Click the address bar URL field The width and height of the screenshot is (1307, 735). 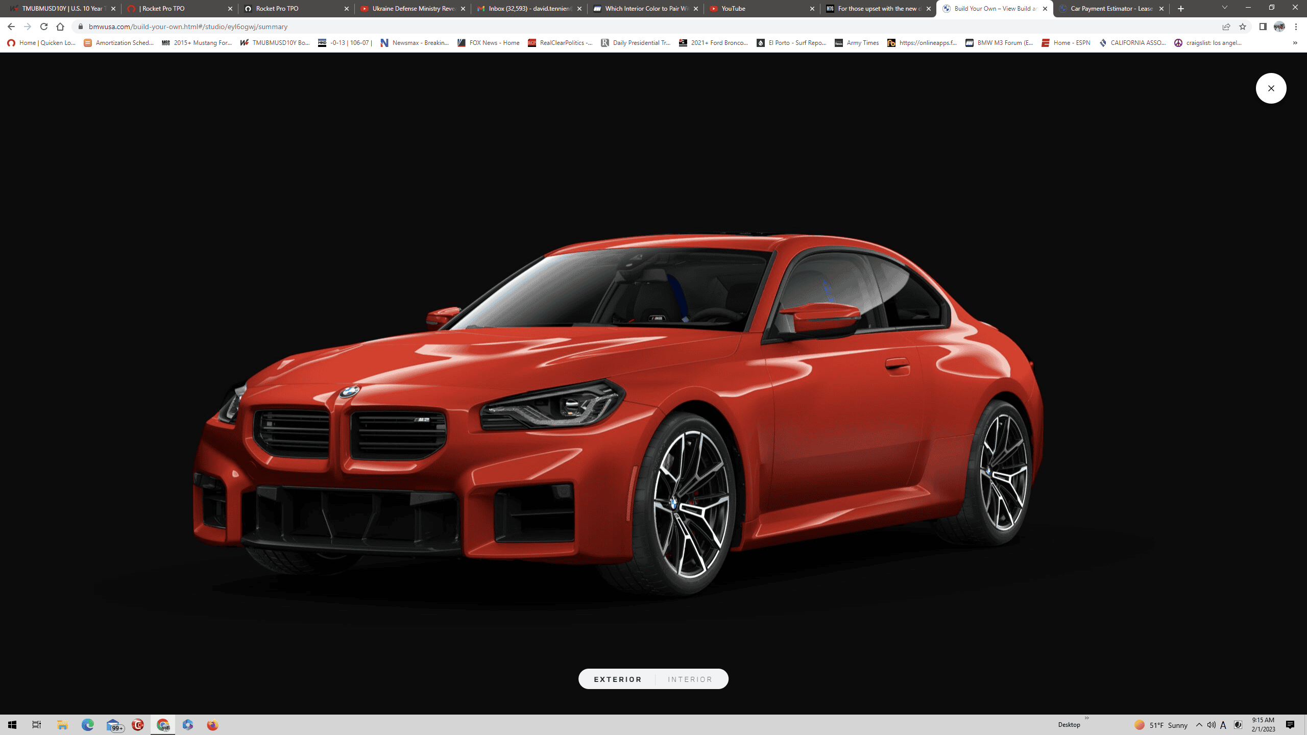pos(648,27)
